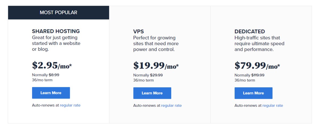Click the $2.95/mo price
Viewport: 321px width, 132px height.
(x=52, y=65)
